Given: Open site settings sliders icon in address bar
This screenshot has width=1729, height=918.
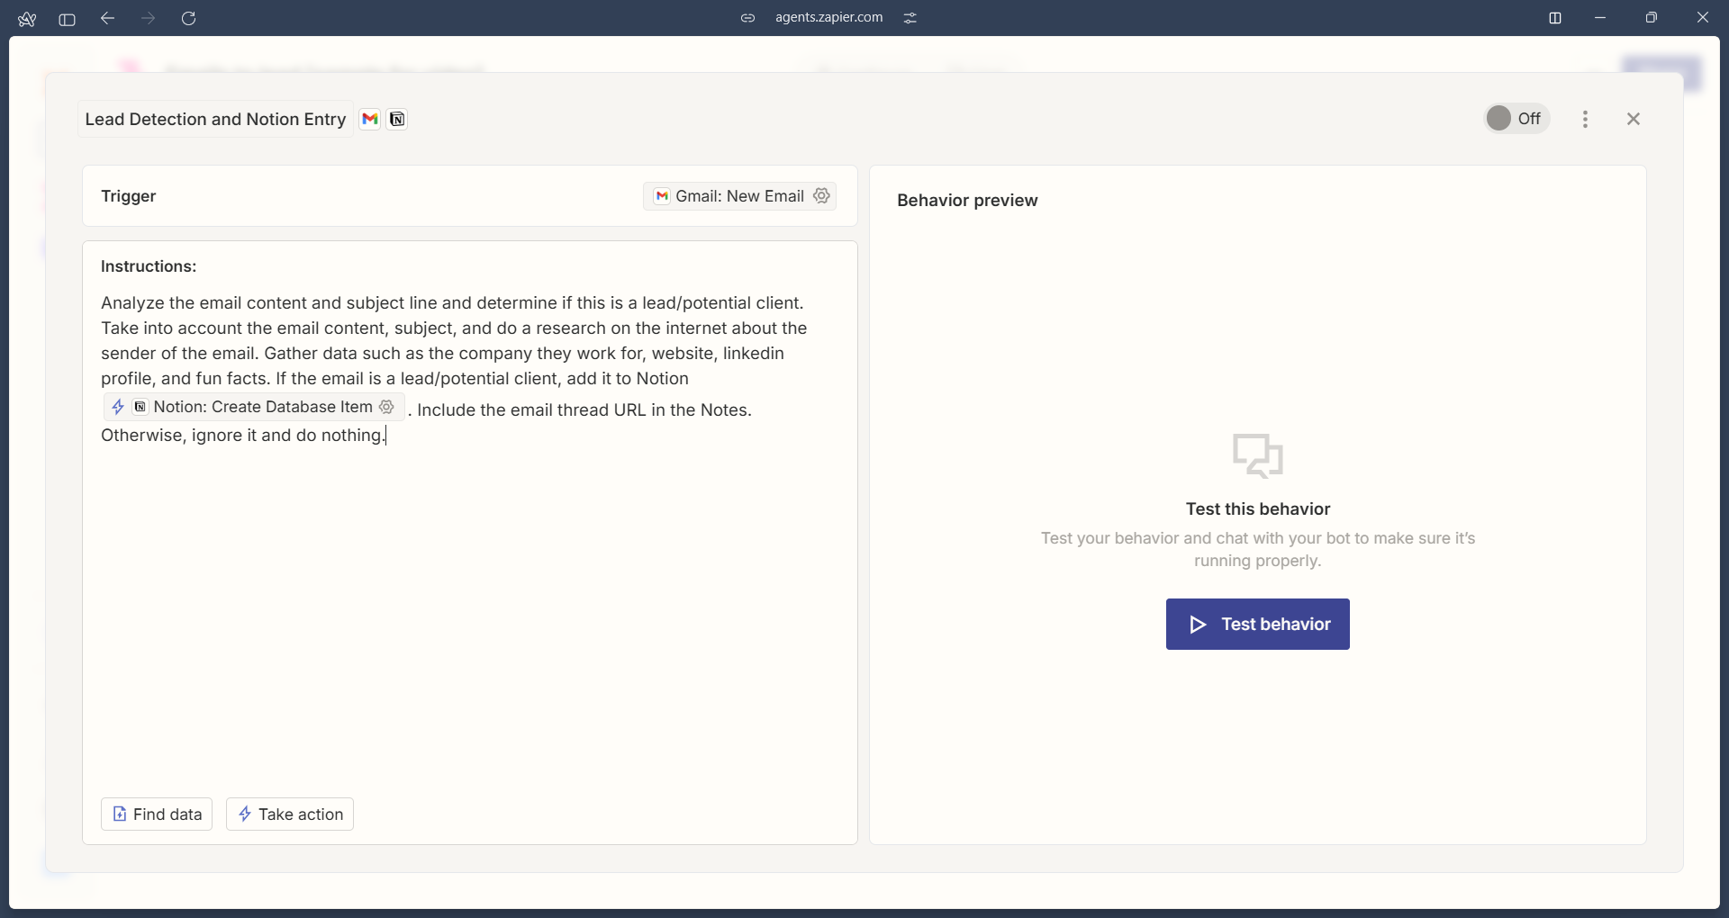Looking at the screenshot, I should [910, 18].
